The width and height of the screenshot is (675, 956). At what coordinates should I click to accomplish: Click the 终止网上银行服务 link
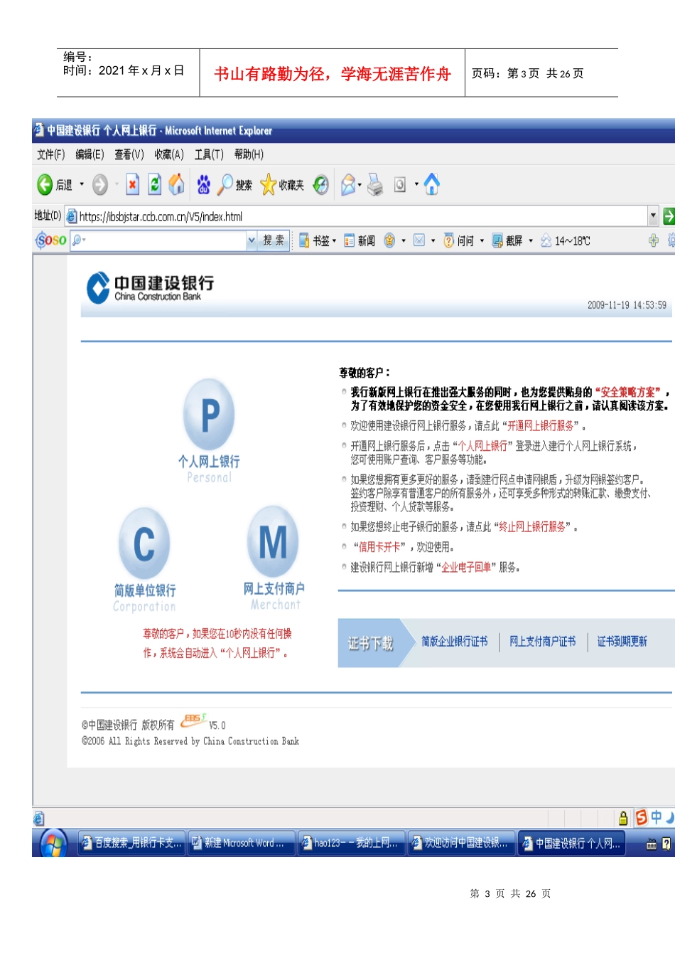point(532,527)
